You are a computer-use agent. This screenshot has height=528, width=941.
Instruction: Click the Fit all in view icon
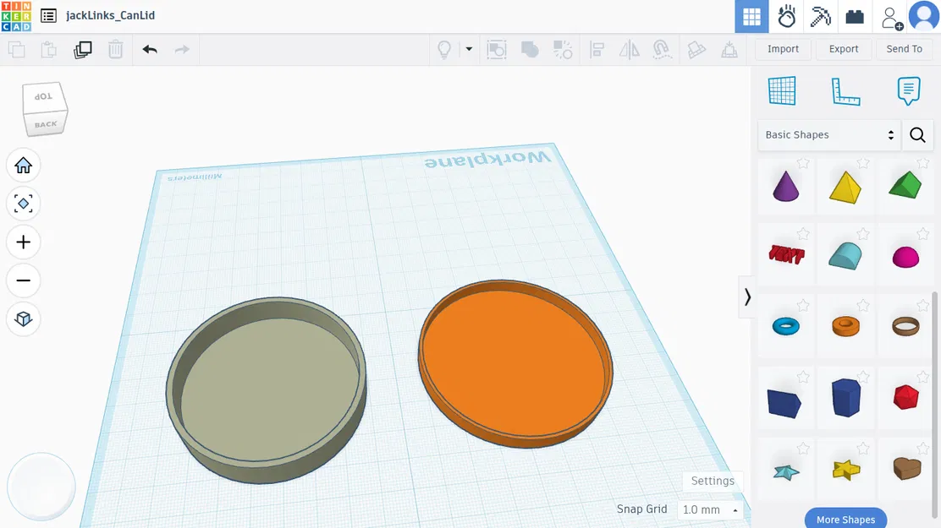coord(24,204)
